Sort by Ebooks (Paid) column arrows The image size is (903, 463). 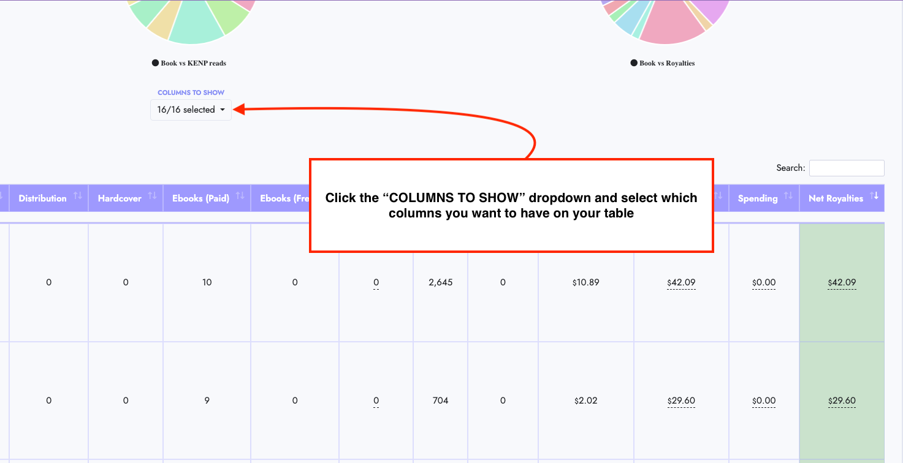point(240,196)
